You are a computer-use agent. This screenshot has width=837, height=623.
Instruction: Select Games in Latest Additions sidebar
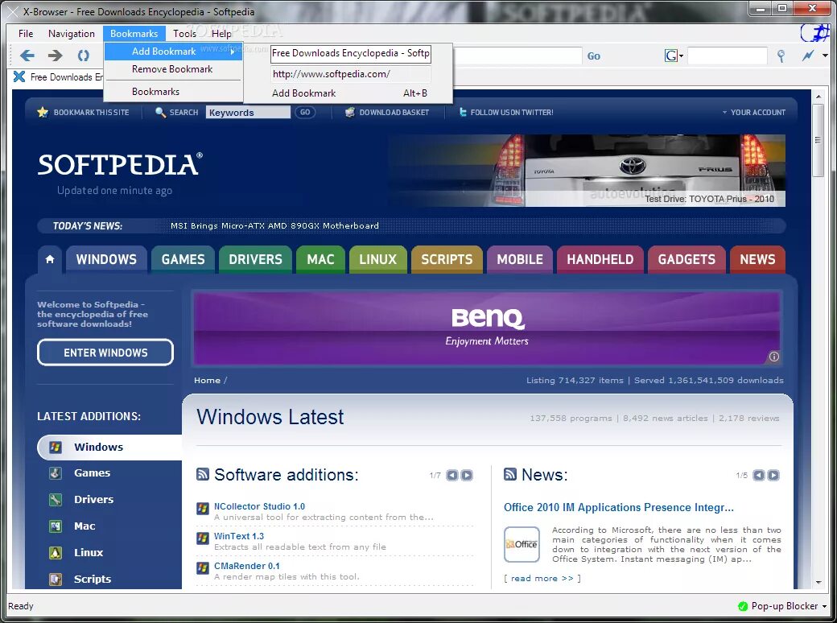(92, 473)
